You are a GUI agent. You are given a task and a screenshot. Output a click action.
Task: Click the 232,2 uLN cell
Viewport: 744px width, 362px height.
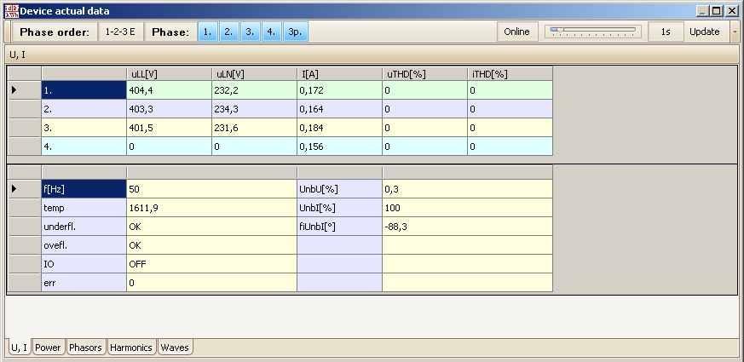(254, 90)
